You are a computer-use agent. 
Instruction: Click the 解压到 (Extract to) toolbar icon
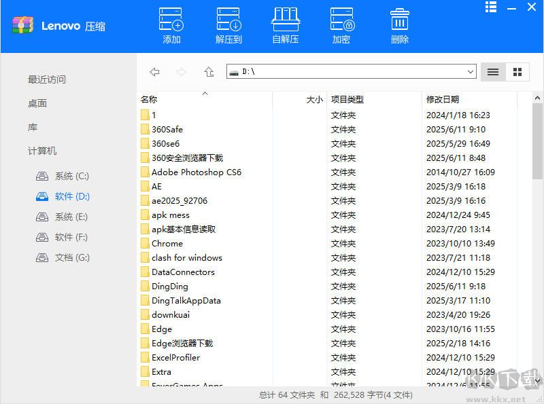[228, 26]
